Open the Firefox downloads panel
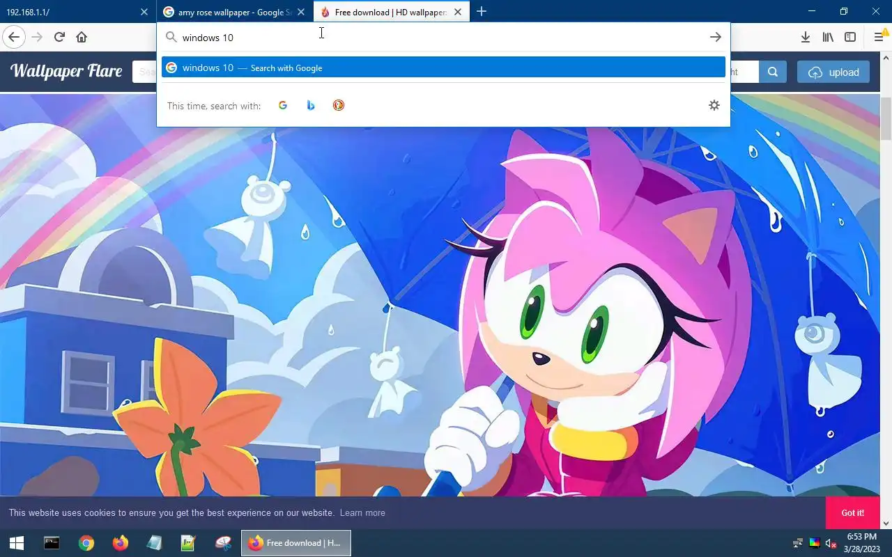 [x=806, y=37]
